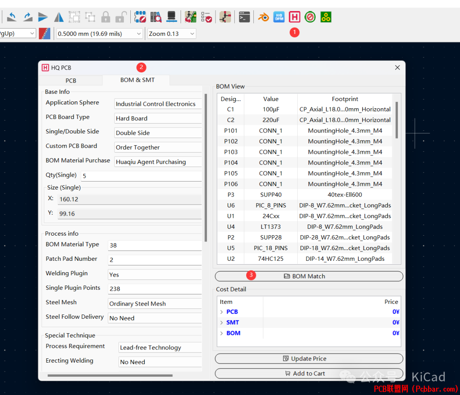
Task: Open Erecting Welding combo box
Action: 160,362
